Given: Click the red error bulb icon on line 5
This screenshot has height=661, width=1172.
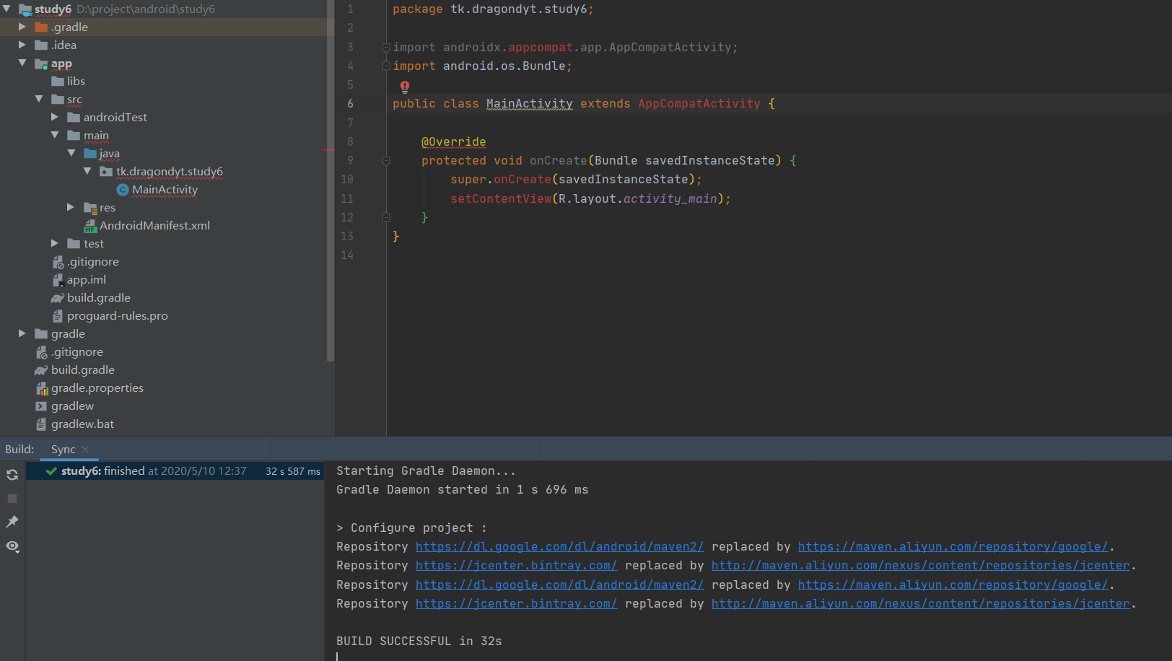Looking at the screenshot, I should click(x=405, y=87).
